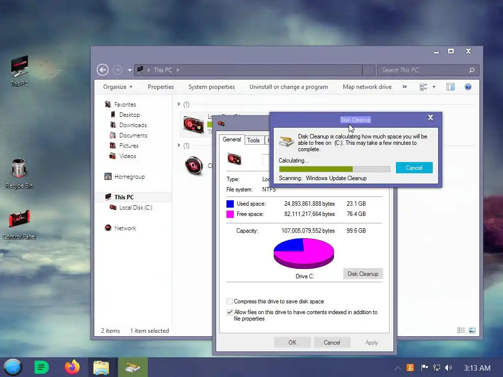Select the Local Disk drive thumbnail
The width and height of the screenshot is (503, 377).
[x=194, y=124]
